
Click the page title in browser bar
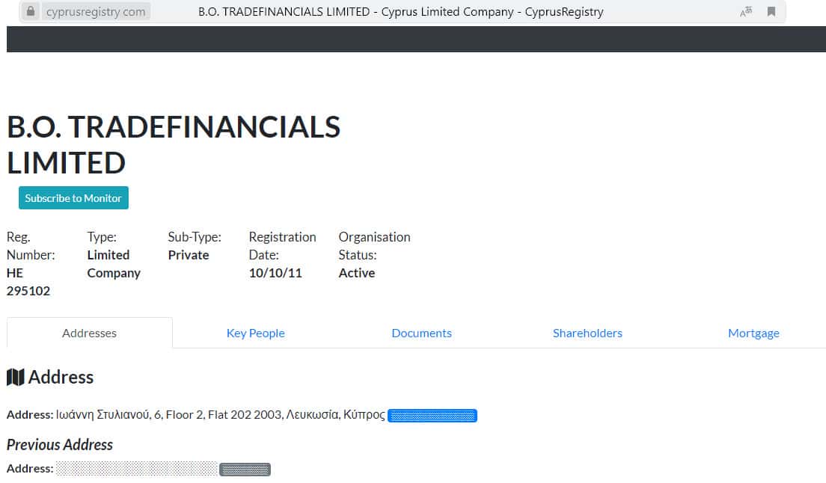click(401, 11)
